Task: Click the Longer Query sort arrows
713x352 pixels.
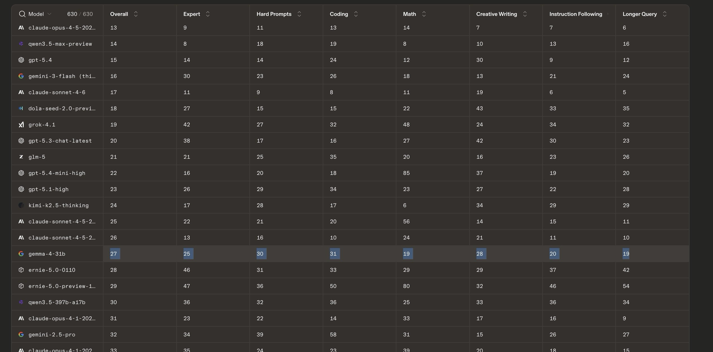Action: (x=665, y=14)
